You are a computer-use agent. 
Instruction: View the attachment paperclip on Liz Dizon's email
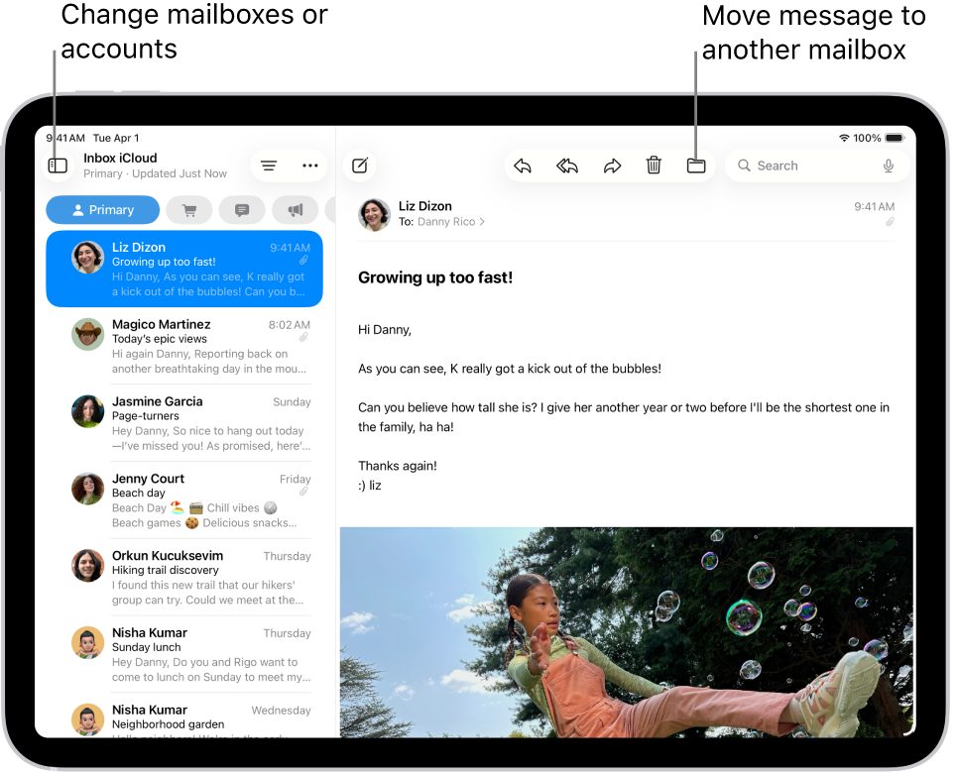click(x=303, y=259)
